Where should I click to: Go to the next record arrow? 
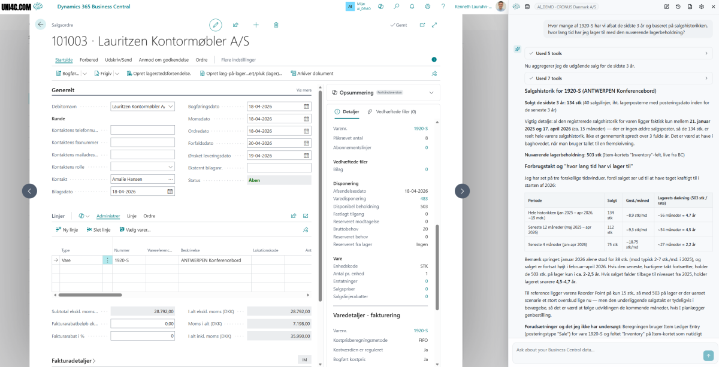(x=462, y=191)
